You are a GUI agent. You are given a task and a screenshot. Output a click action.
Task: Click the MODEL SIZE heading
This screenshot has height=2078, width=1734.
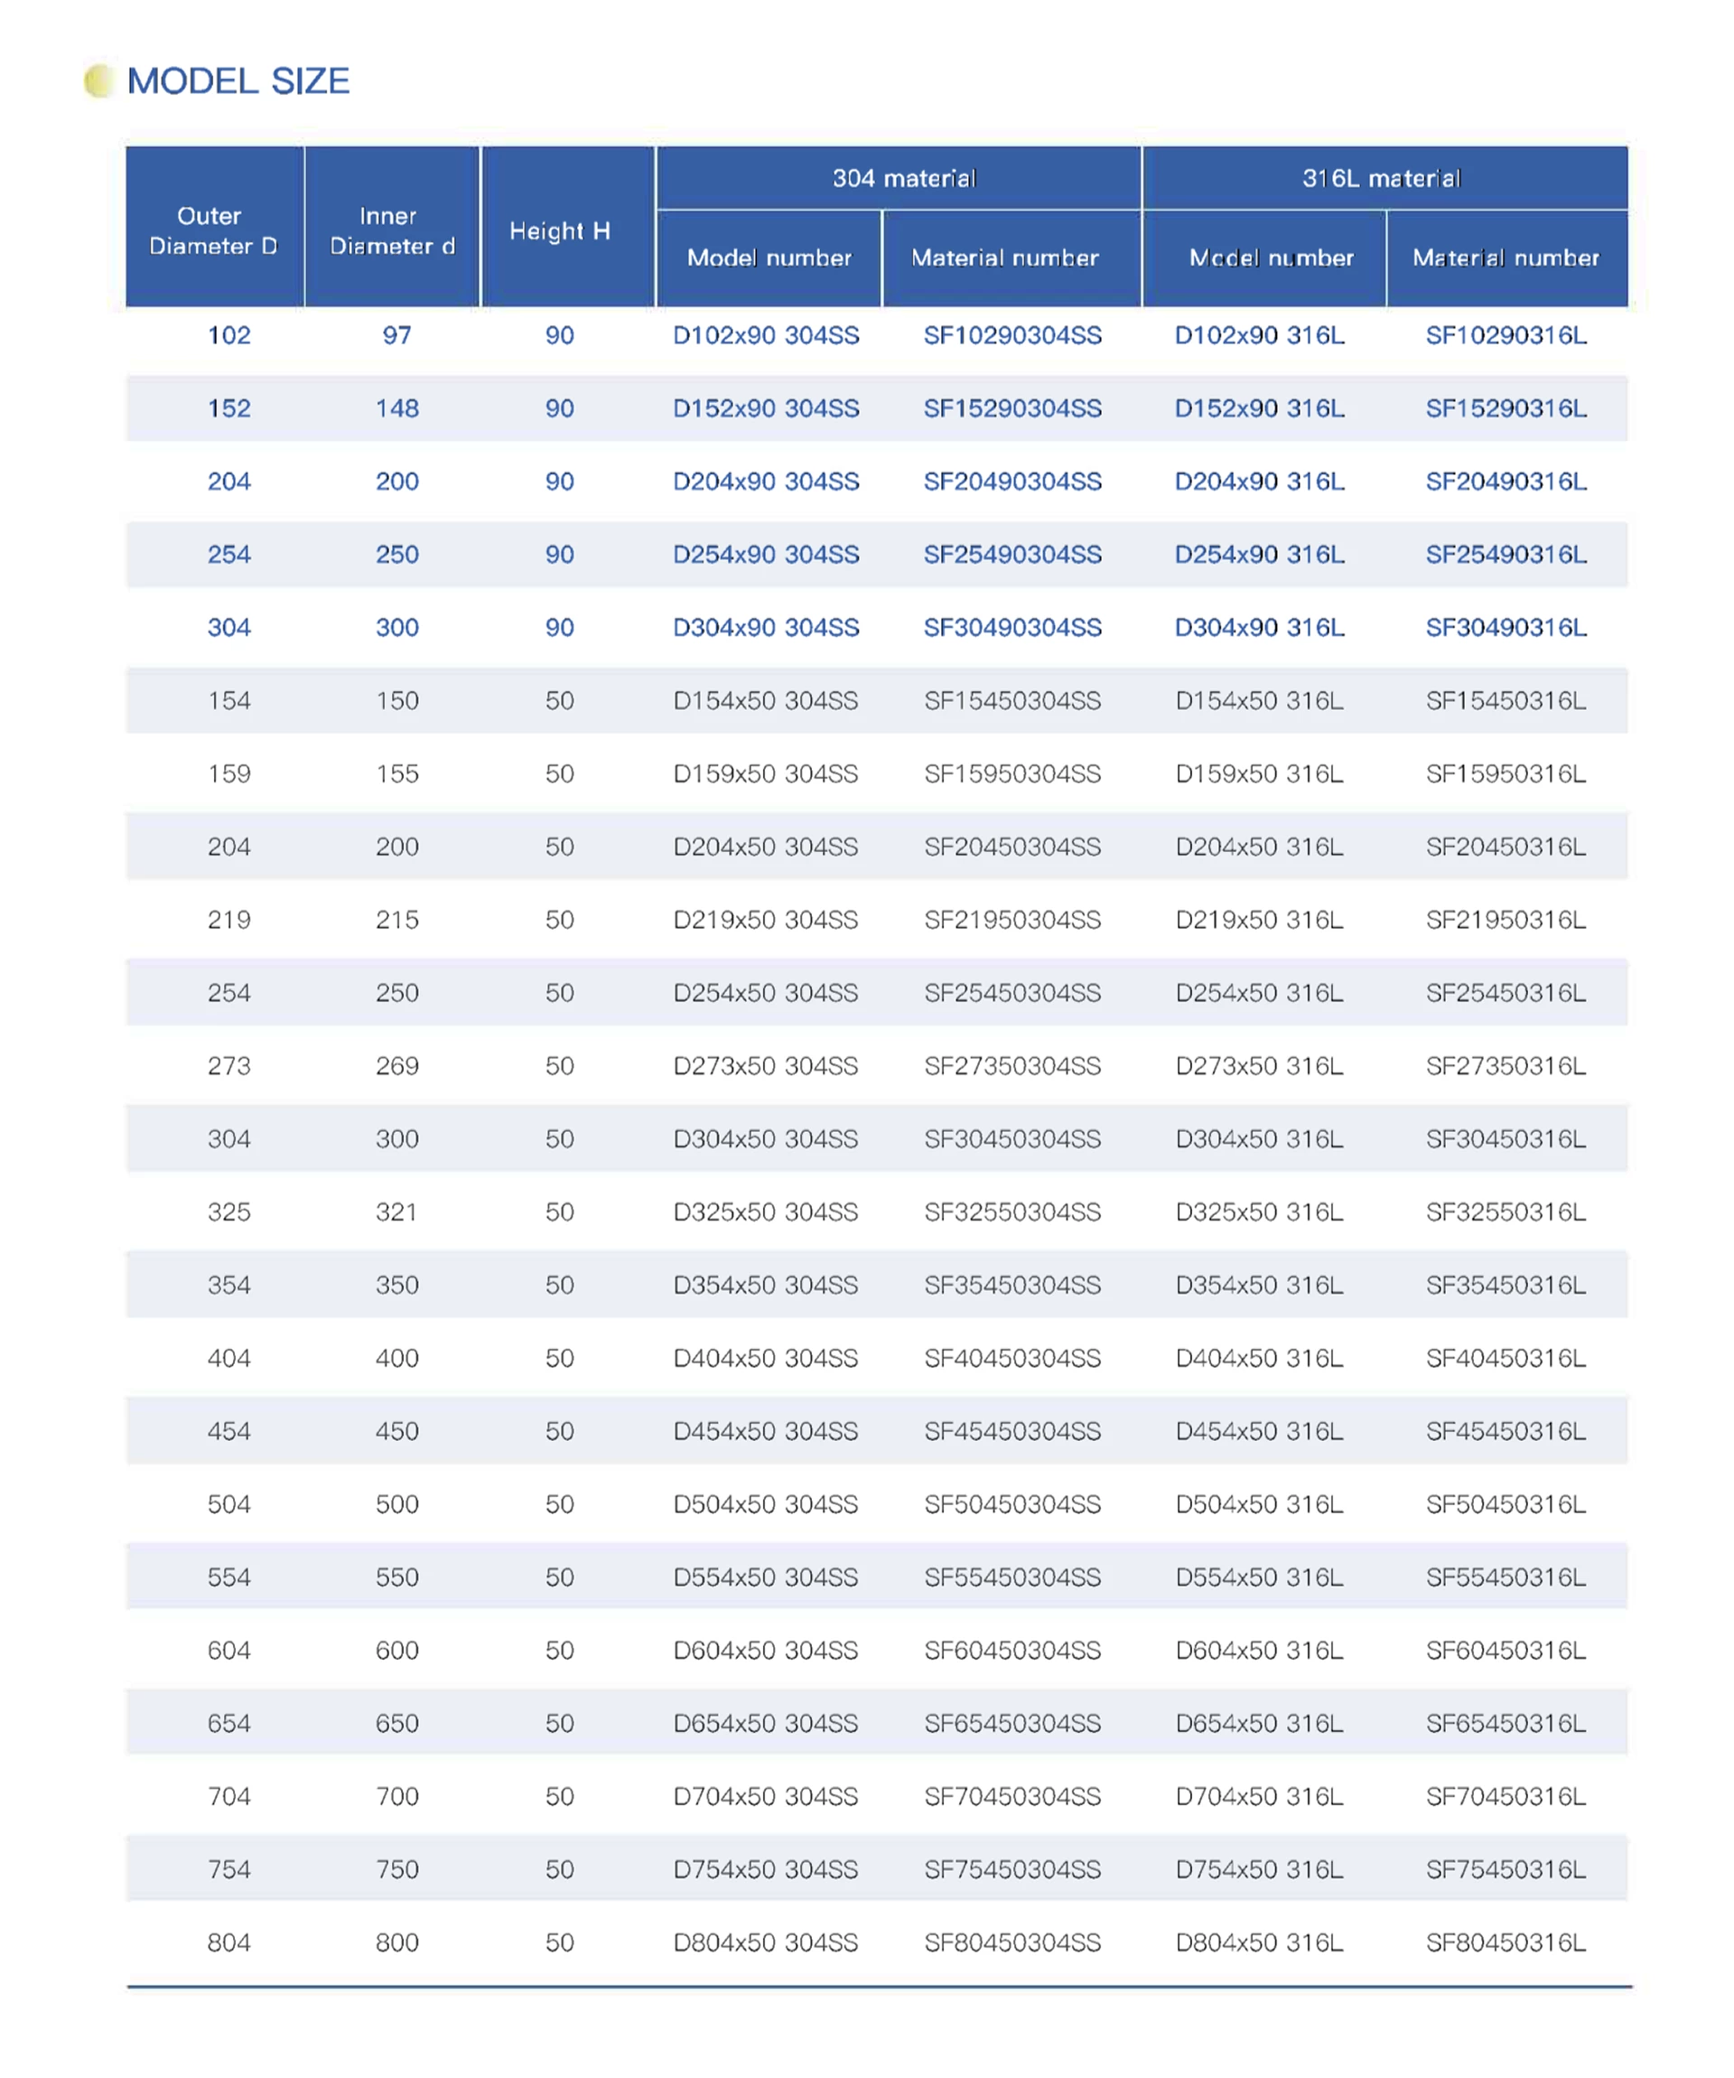point(238,81)
